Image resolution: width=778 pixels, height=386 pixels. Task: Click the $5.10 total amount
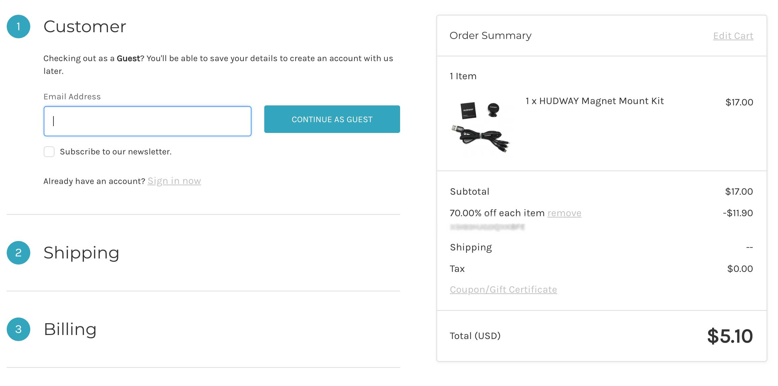(730, 336)
